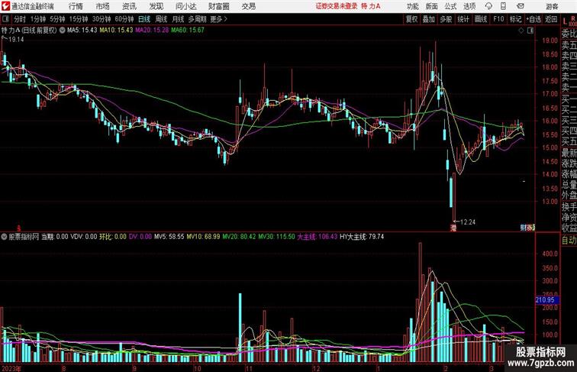Select the 日线 period tab
The image size is (577, 372).
(144, 19)
